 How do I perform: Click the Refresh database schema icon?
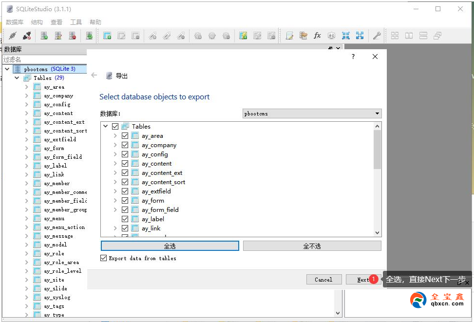(89, 36)
